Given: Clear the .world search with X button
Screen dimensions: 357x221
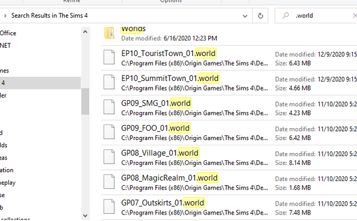Looking at the screenshot, I should point(354,15).
